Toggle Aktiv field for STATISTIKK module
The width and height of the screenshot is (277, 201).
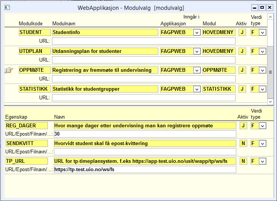(x=242, y=89)
